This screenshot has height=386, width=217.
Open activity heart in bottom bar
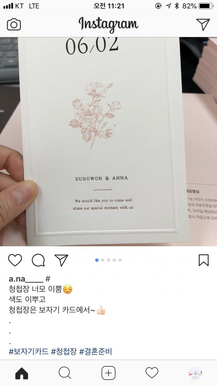pos(152,373)
